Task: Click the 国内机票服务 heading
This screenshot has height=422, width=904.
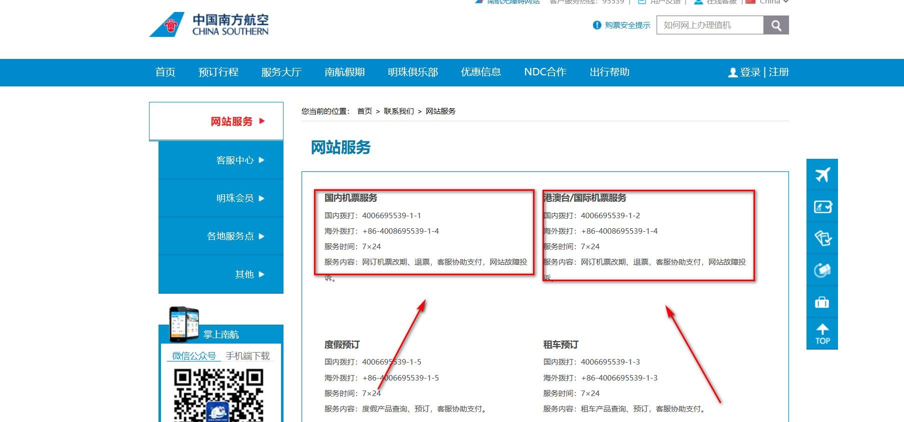Action: click(350, 198)
